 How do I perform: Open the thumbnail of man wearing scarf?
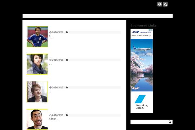click(x=37, y=64)
